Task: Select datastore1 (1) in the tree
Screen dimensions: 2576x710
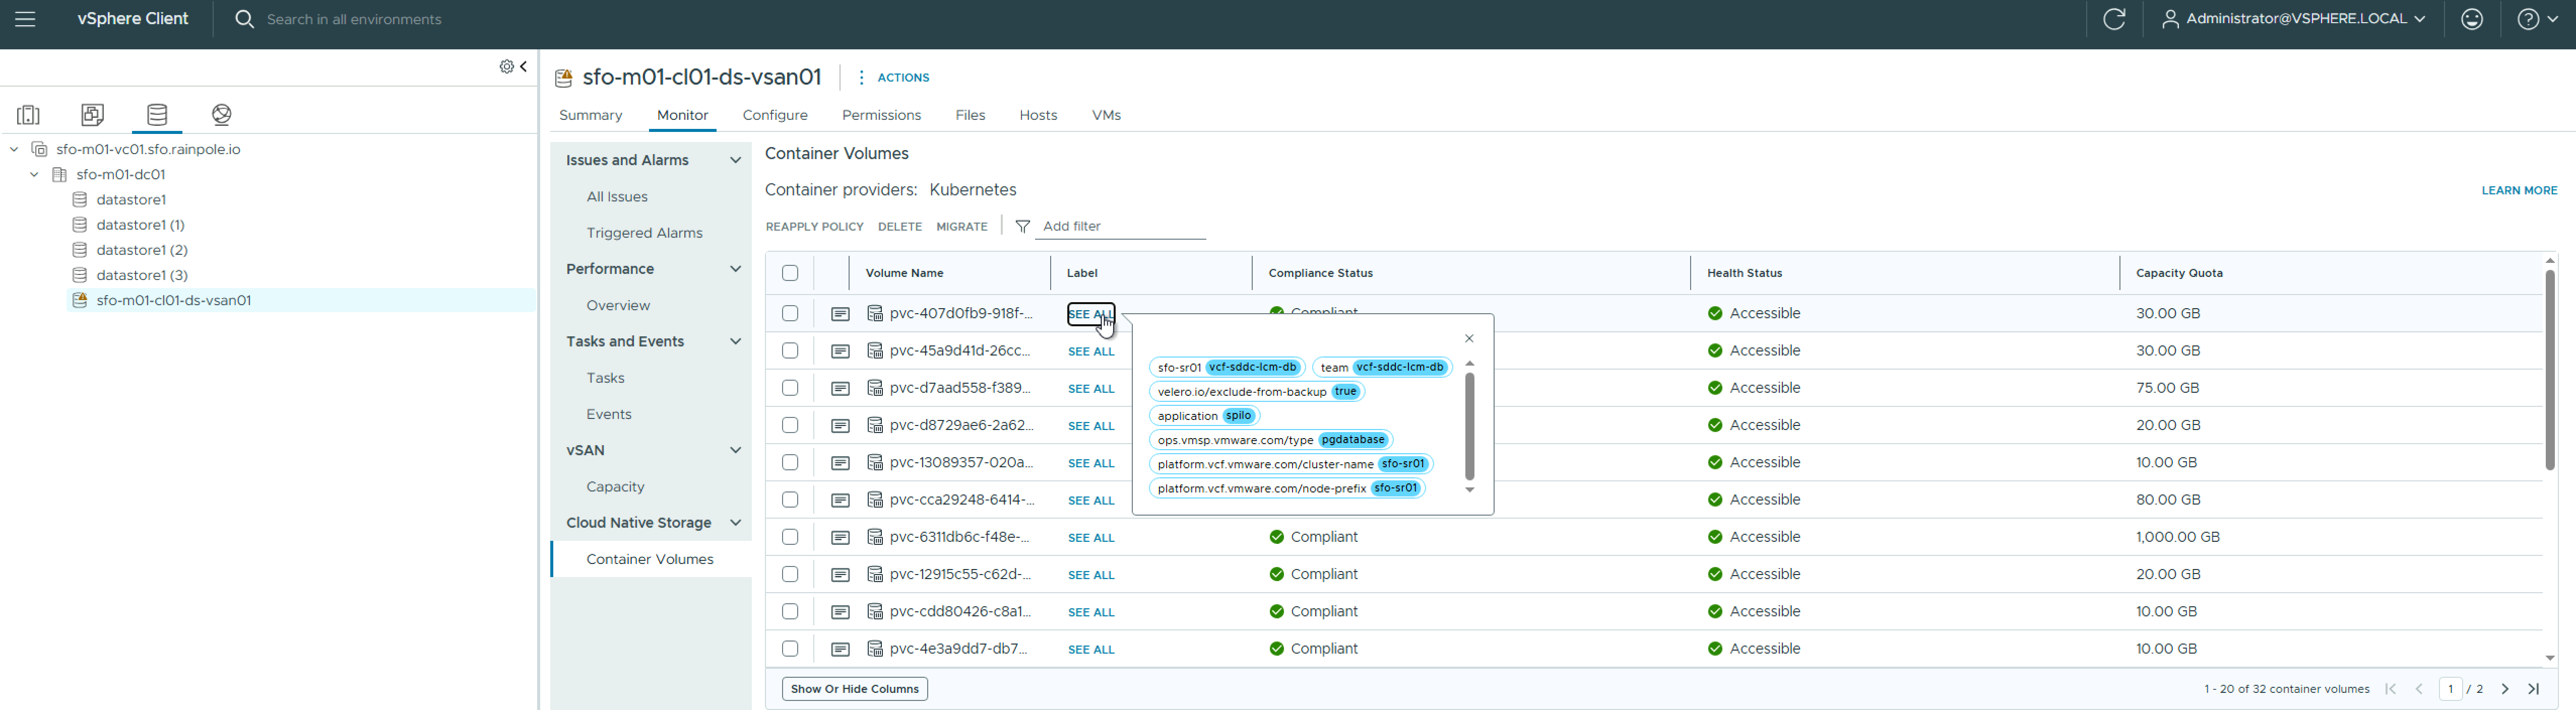Action: coord(140,225)
